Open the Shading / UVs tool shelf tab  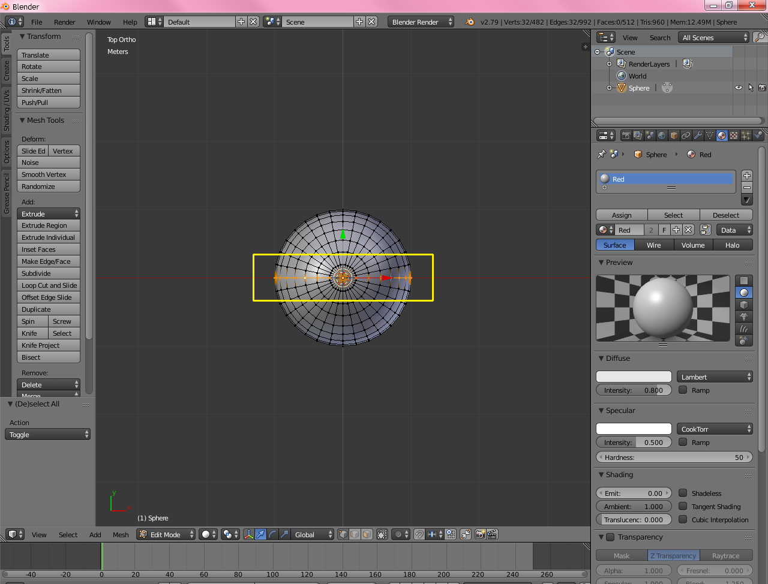coord(7,110)
